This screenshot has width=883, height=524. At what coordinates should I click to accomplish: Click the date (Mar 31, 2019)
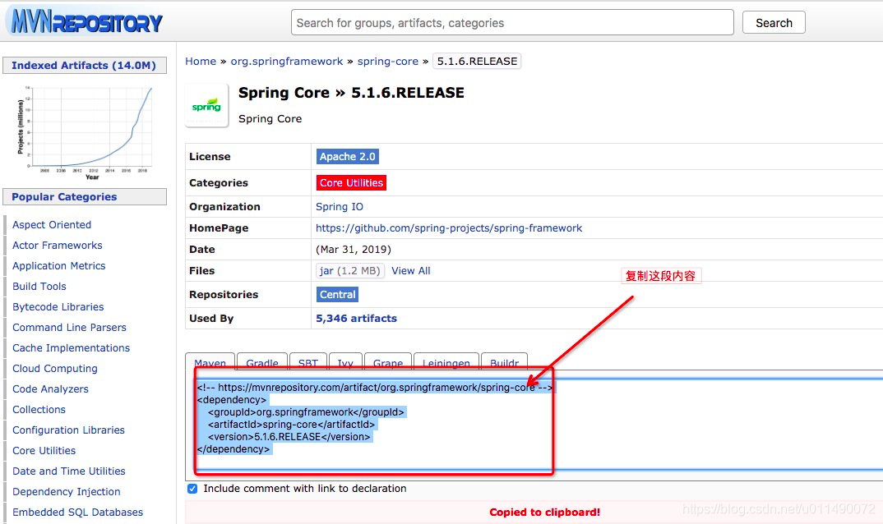[353, 250]
